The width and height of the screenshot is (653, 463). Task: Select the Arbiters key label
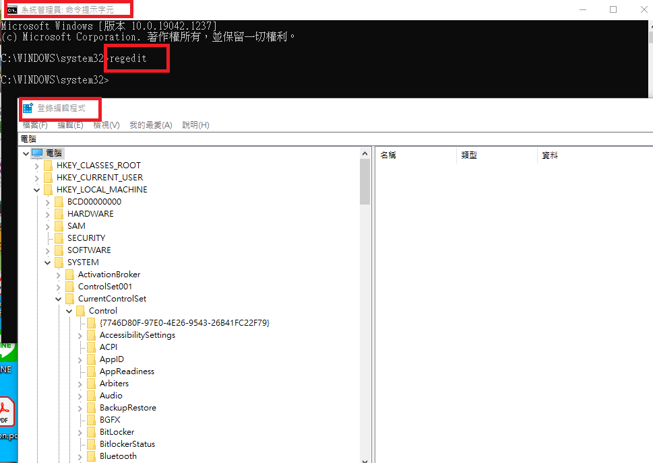pos(114,384)
